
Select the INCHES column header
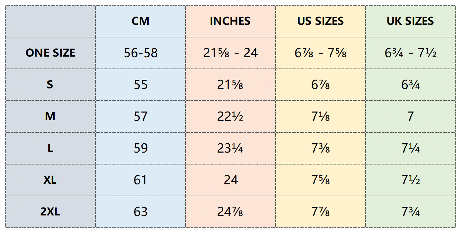[230, 21]
